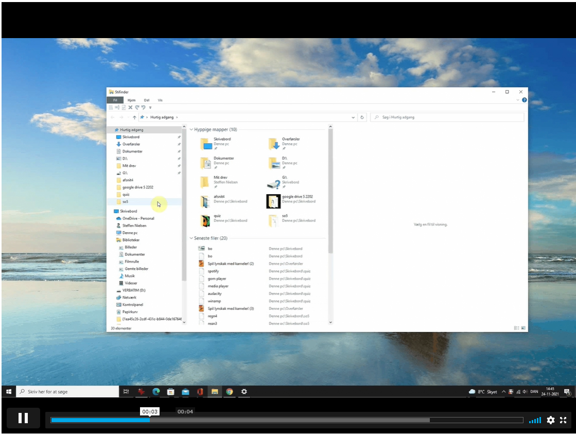Pause the video playback
Viewport: 576px width, 434px height.
(23, 418)
